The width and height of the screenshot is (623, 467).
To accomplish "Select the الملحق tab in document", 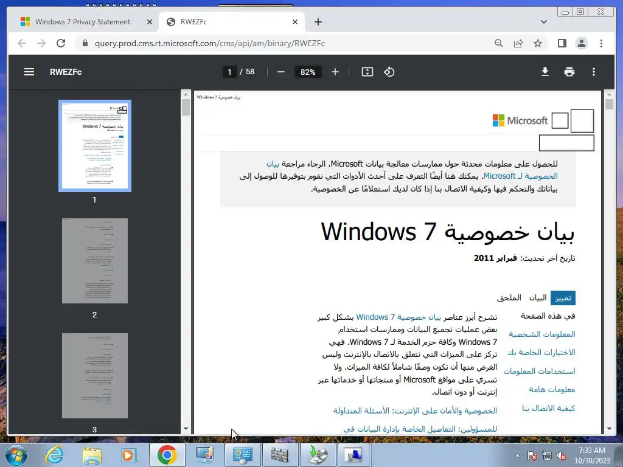I will 509,298.
